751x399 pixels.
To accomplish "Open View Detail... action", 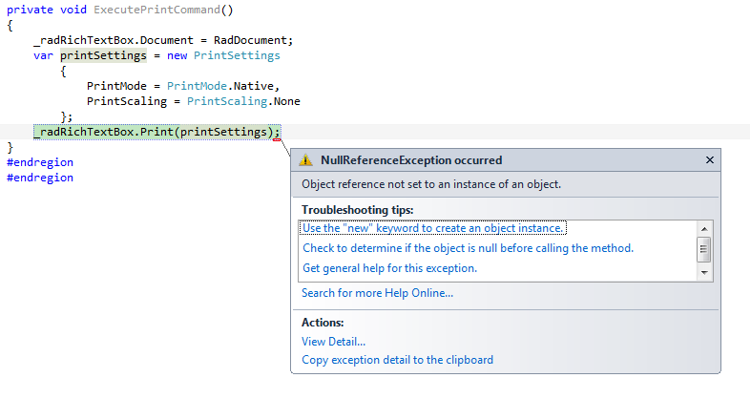I will click(x=333, y=341).
